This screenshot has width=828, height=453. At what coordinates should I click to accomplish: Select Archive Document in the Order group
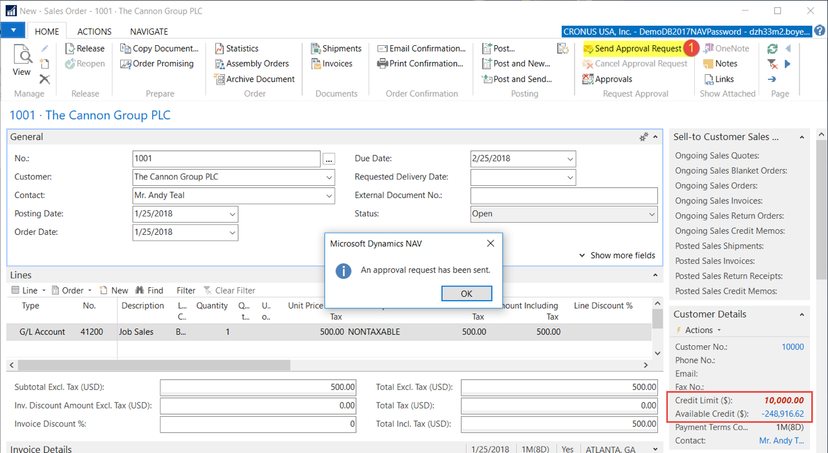(x=256, y=79)
